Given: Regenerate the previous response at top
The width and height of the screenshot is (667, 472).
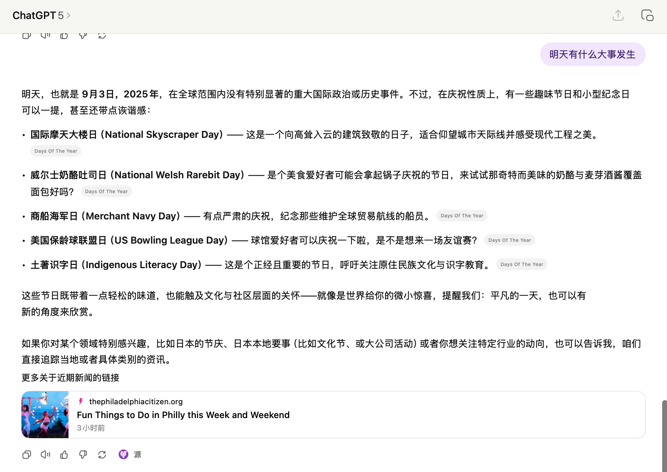Looking at the screenshot, I should 102,35.
